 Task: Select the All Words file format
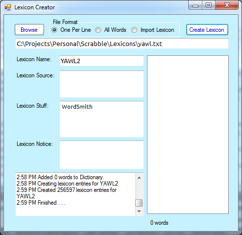point(98,30)
